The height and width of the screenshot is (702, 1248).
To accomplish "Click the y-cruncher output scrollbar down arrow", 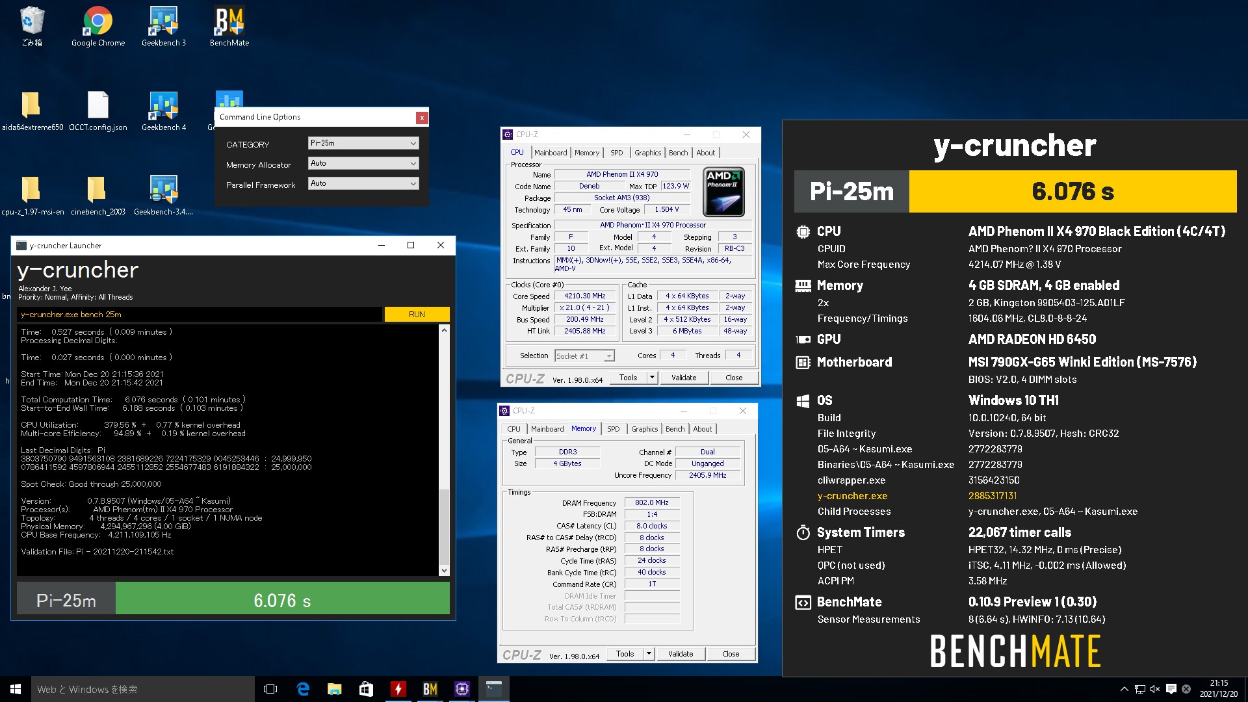I will (x=444, y=571).
